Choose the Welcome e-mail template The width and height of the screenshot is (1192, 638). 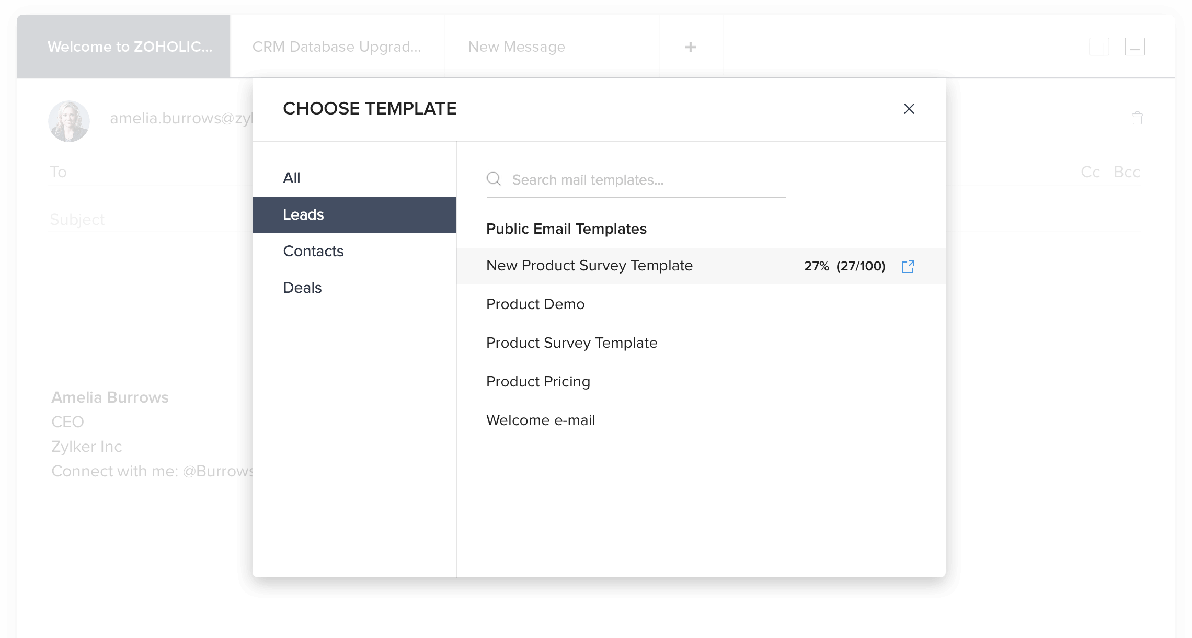pos(541,419)
